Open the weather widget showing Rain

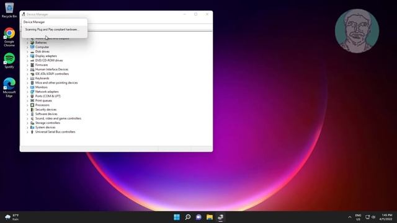(x=12, y=217)
